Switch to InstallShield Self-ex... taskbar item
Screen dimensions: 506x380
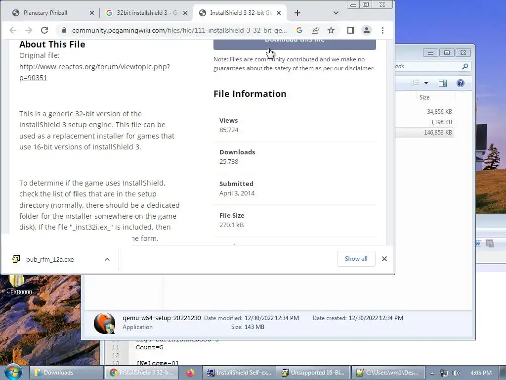[x=239, y=373]
